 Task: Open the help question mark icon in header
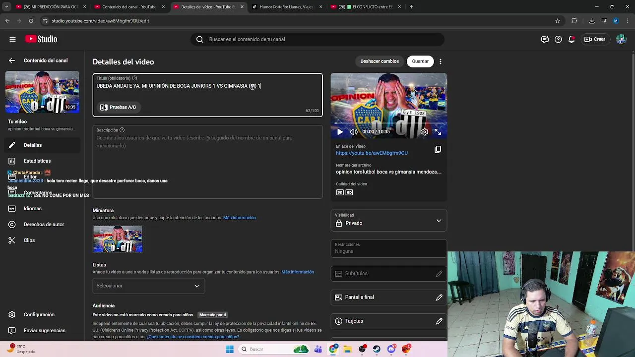click(x=558, y=39)
